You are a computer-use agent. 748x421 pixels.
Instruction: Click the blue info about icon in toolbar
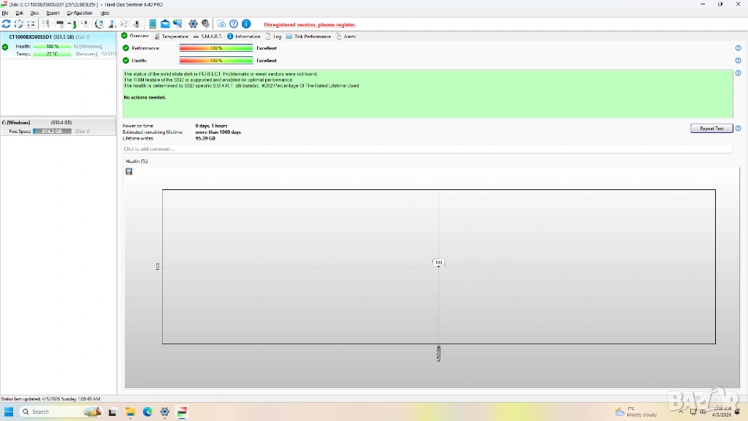click(x=246, y=24)
